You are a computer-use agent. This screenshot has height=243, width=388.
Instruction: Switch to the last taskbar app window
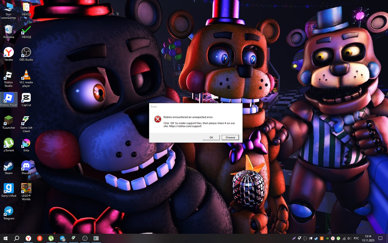click(96, 238)
